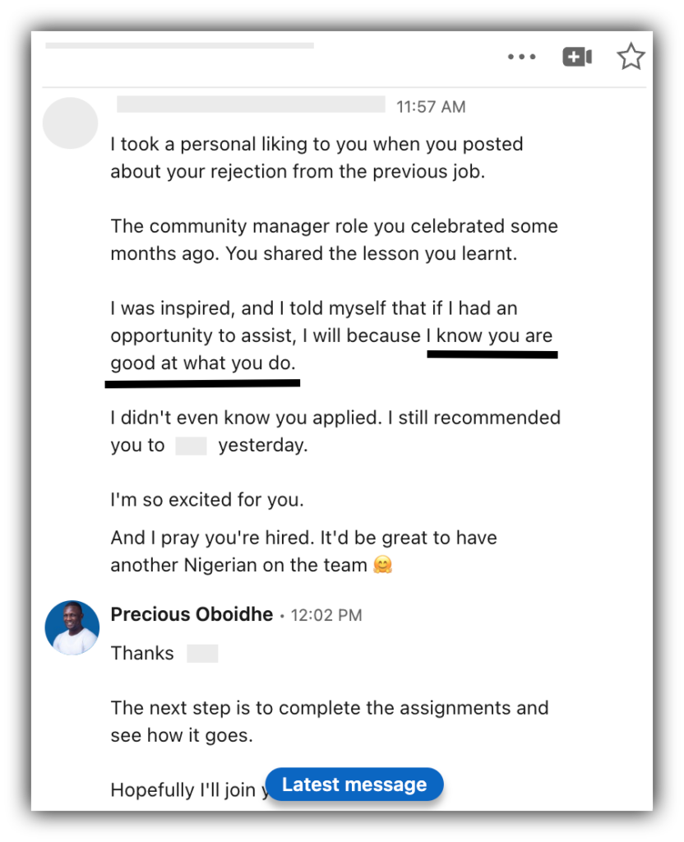Click the 12:02 PM timestamp

pos(326,614)
